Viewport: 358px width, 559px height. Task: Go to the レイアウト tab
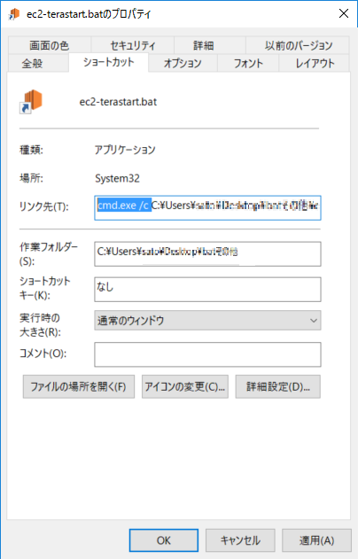click(x=315, y=64)
